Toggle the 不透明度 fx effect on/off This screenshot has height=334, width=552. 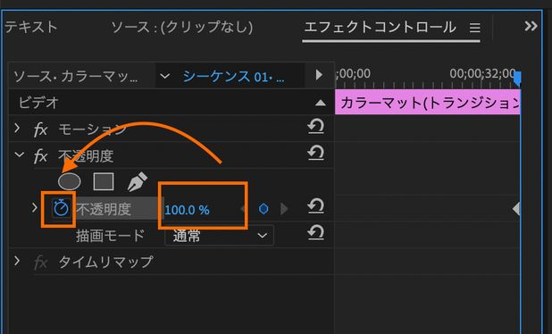[x=41, y=156]
